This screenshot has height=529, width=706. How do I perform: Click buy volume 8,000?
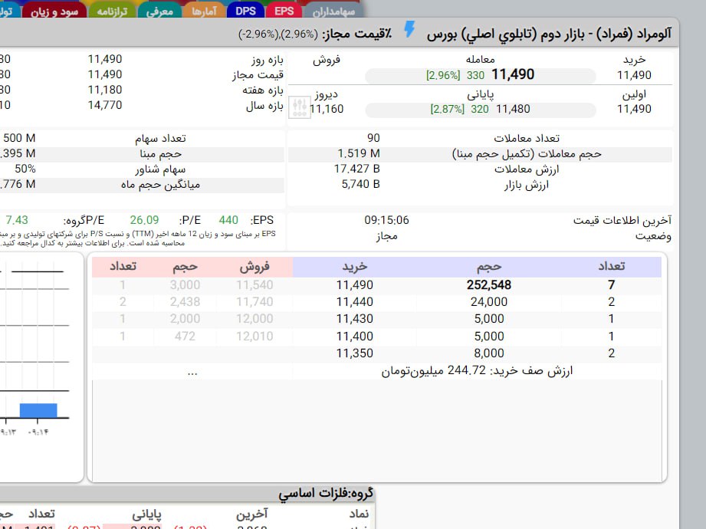click(489, 353)
